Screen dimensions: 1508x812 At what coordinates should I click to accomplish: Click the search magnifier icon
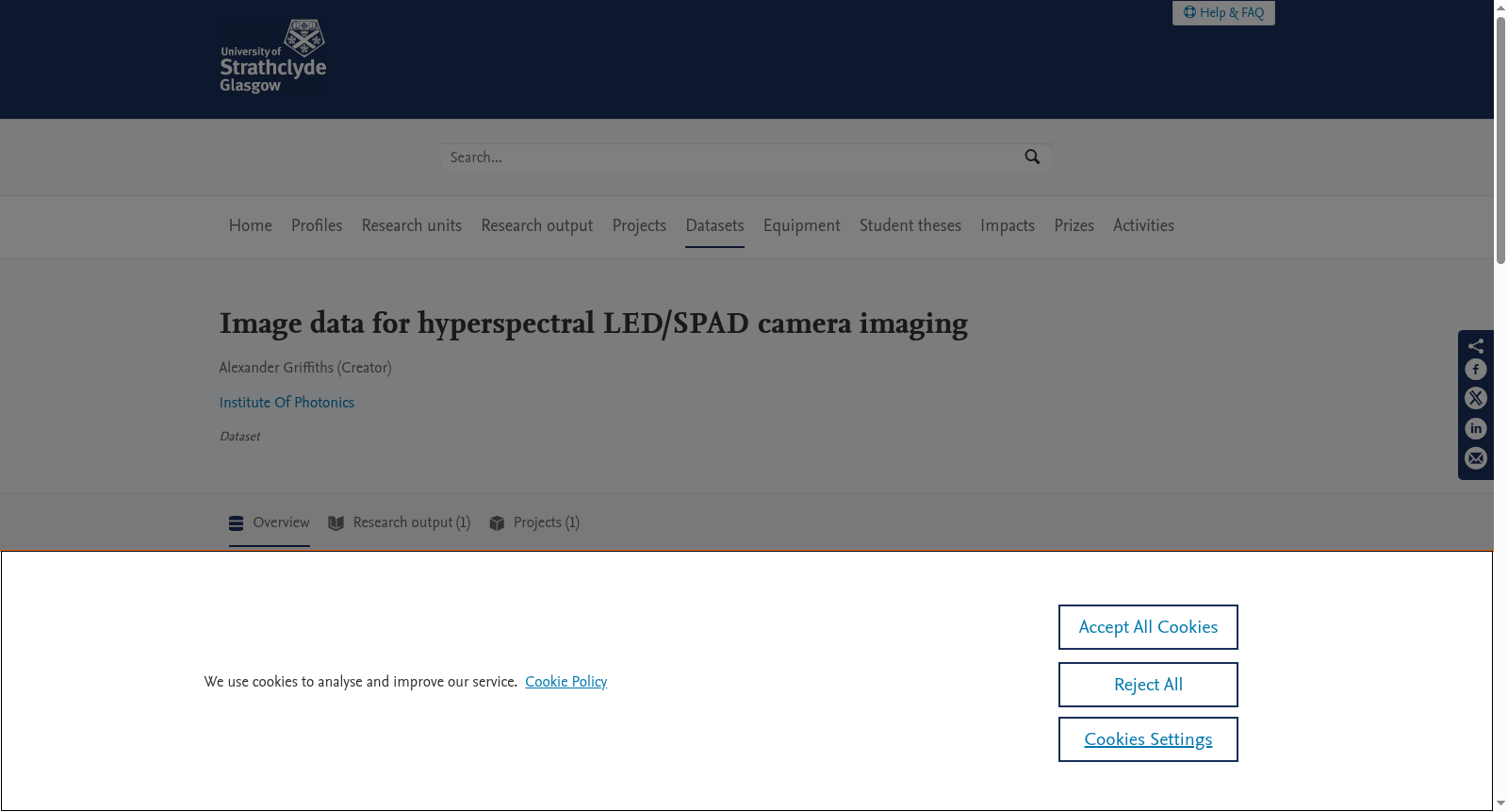pos(1032,157)
